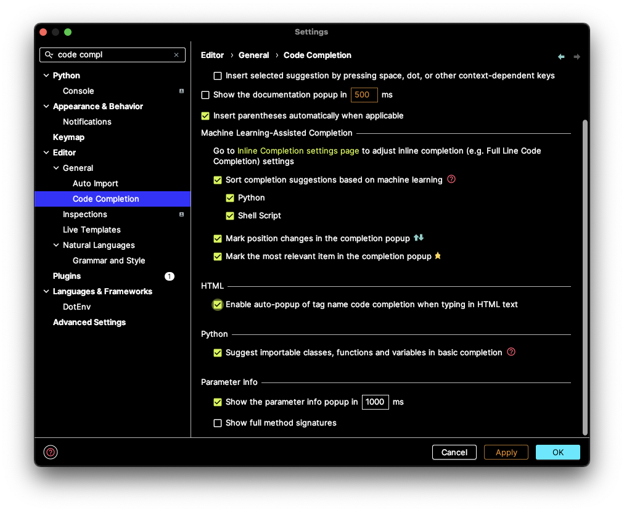
Task: Collapse the Natural Languages node
Action: click(x=56, y=246)
